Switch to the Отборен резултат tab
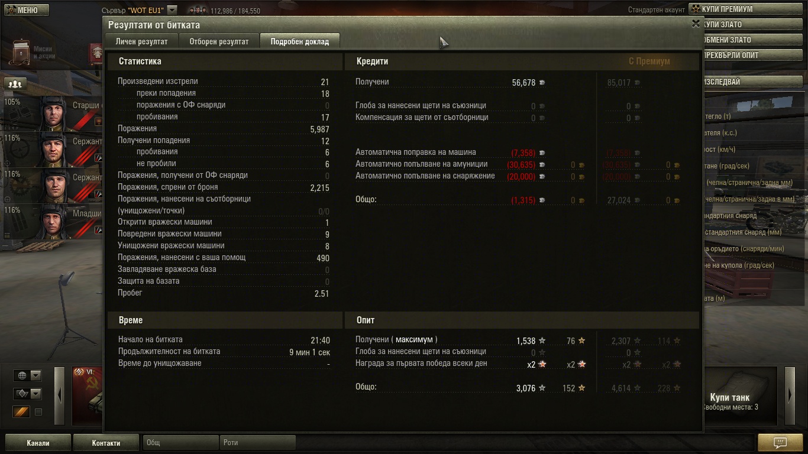Screen dimensions: 808x454 (x=219, y=41)
